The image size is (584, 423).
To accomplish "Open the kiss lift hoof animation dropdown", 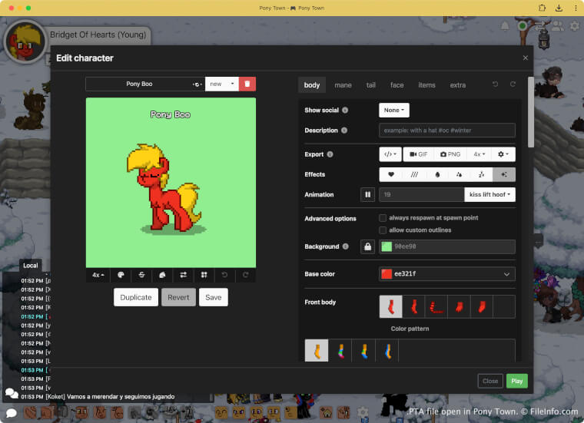I will tap(489, 195).
